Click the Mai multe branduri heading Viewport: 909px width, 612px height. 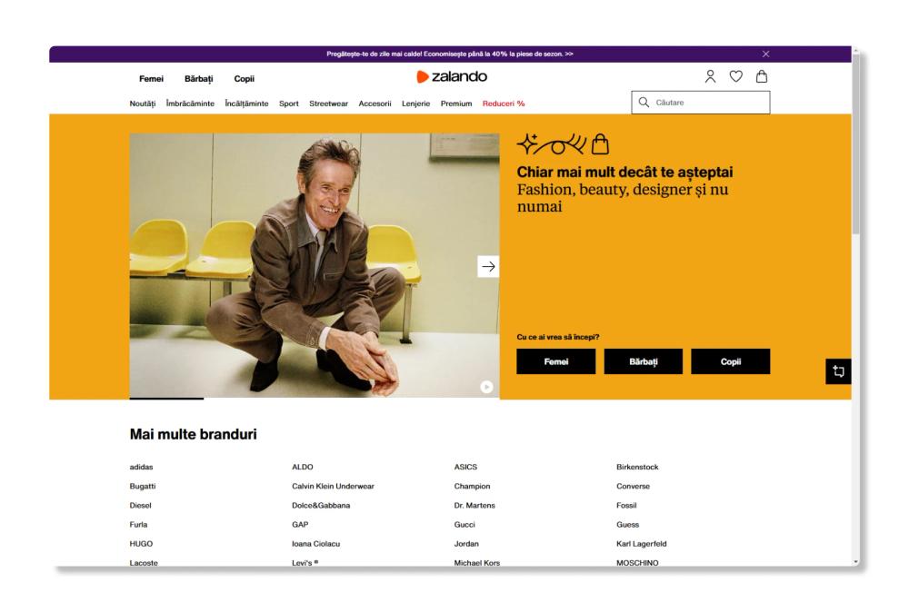[x=193, y=434]
